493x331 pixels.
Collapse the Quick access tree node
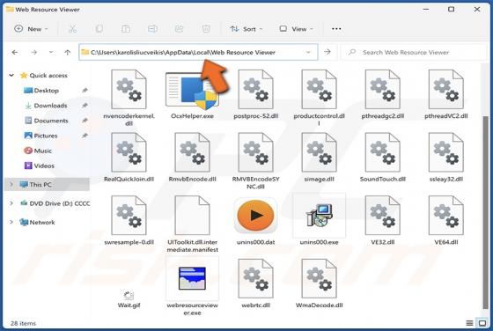click(x=11, y=76)
